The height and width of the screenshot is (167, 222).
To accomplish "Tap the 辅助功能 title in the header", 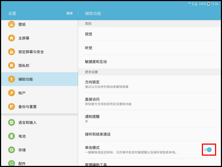I will (x=93, y=14).
